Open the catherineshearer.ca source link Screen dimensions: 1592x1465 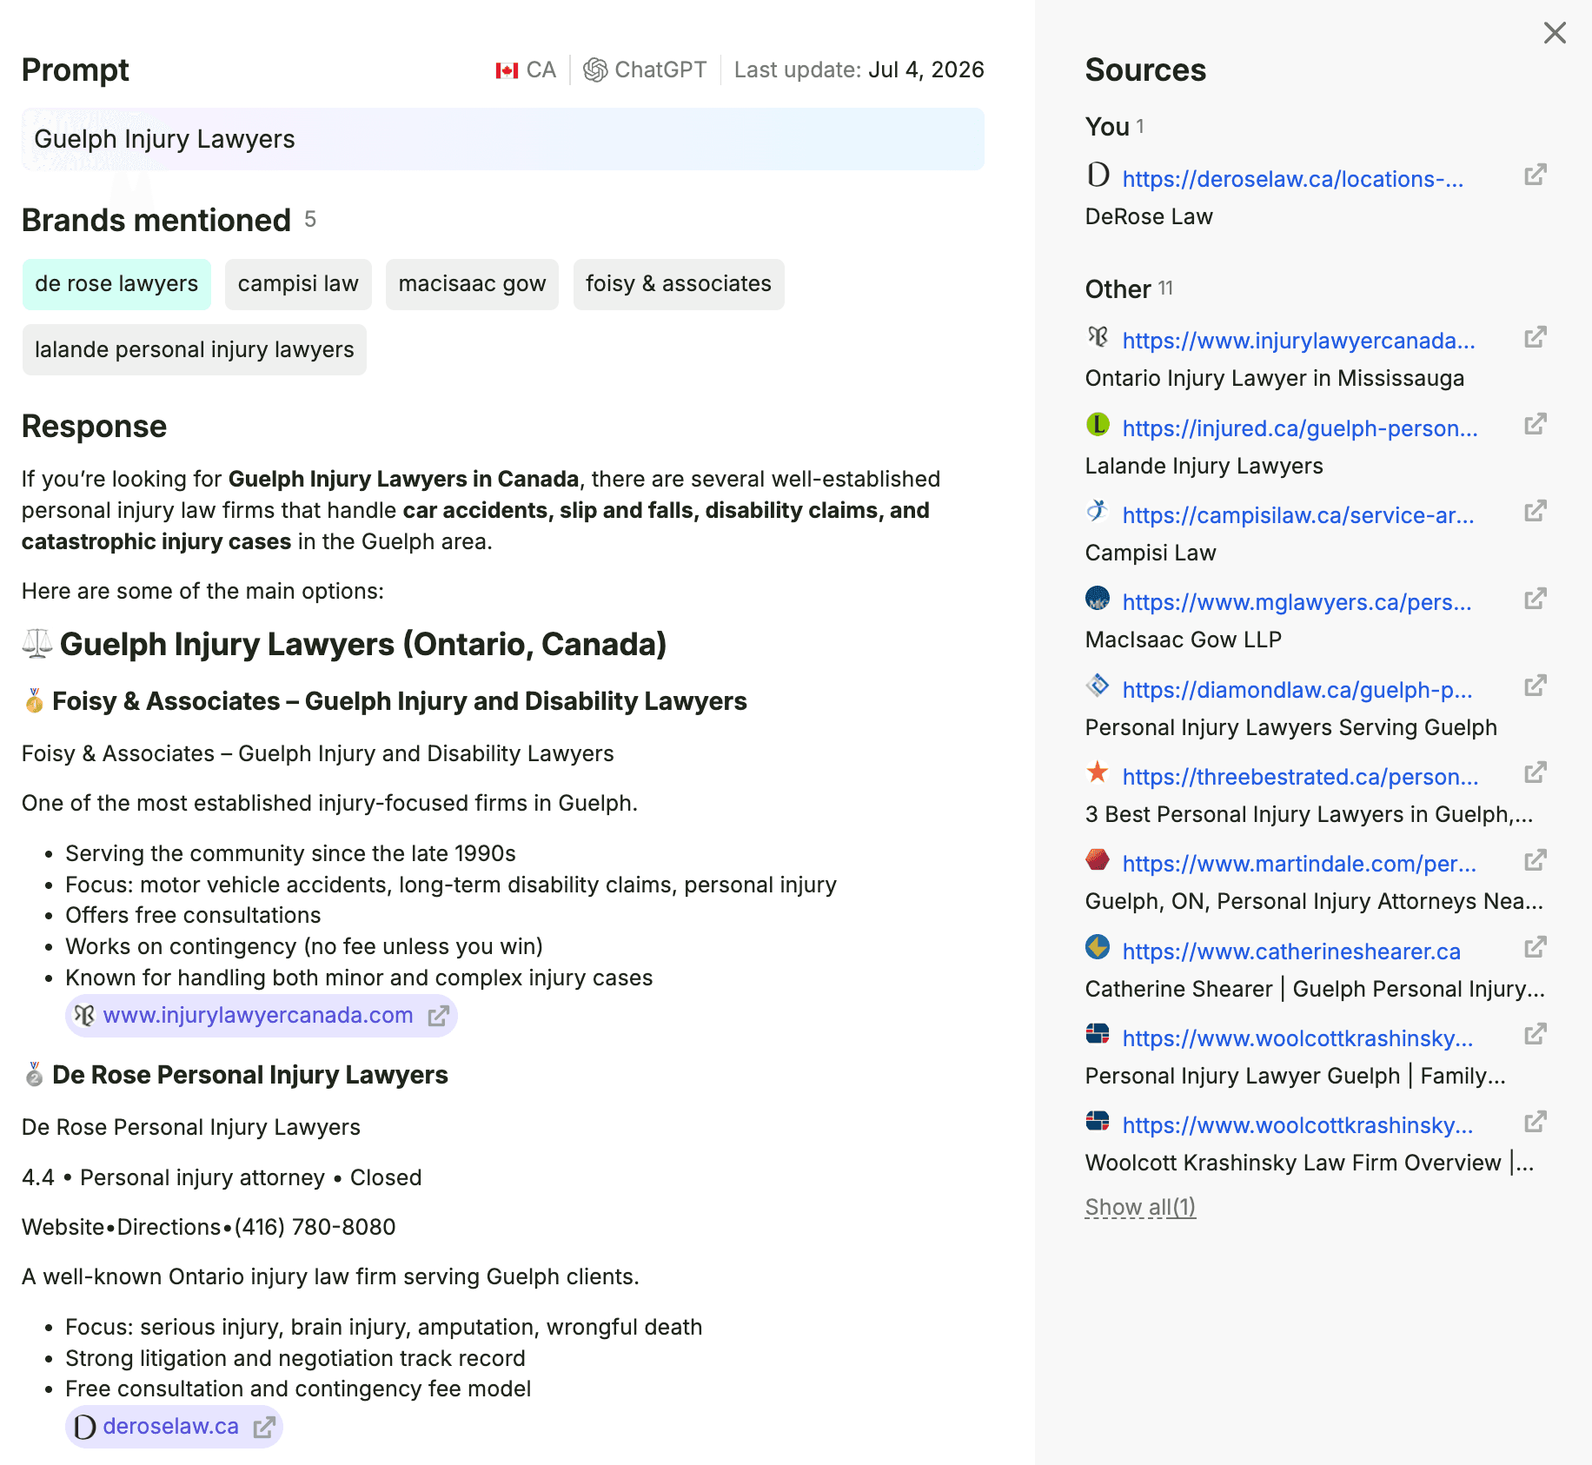pos(1291,951)
